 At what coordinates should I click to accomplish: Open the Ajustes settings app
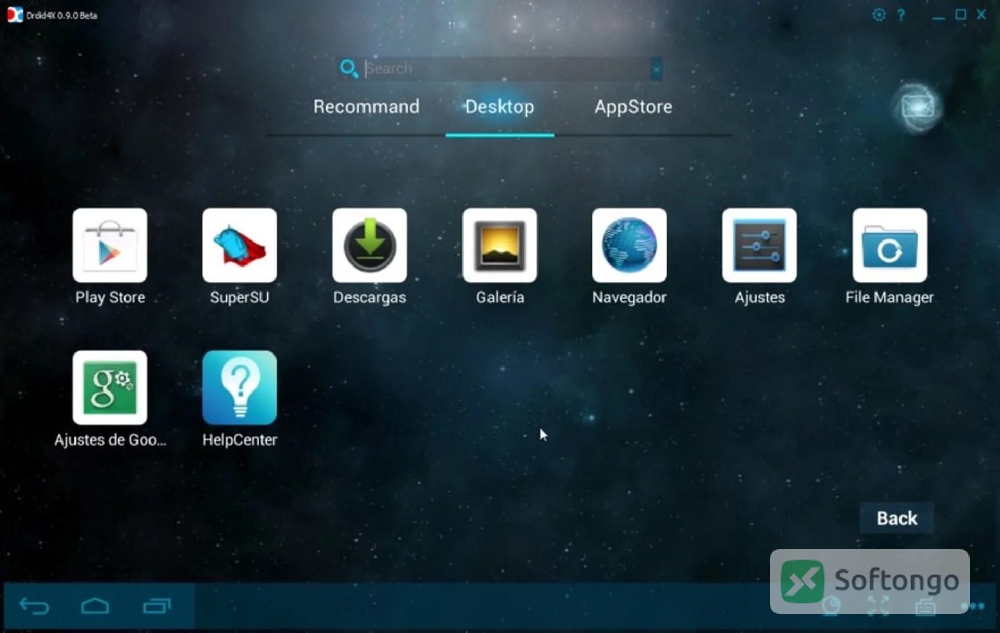(759, 245)
